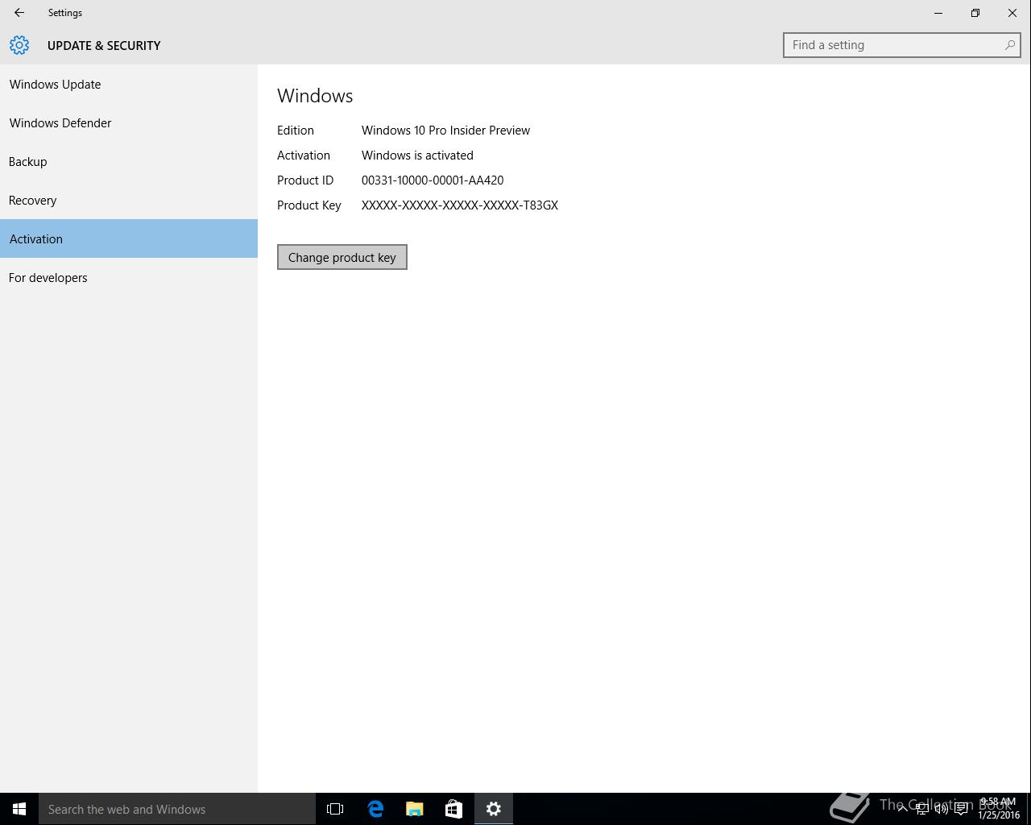Open the Windows Start menu
This screenshot has height=825, width=1031.
coord(19,809)
